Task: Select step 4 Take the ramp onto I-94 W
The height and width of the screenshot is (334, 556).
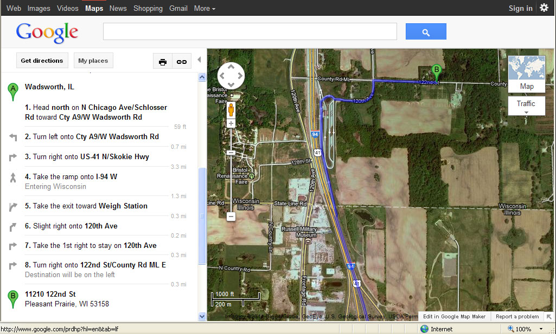Action: [x=71, y=176]
